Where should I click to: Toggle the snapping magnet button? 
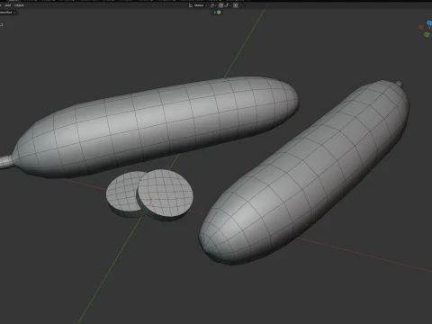[x=221, y=5]
